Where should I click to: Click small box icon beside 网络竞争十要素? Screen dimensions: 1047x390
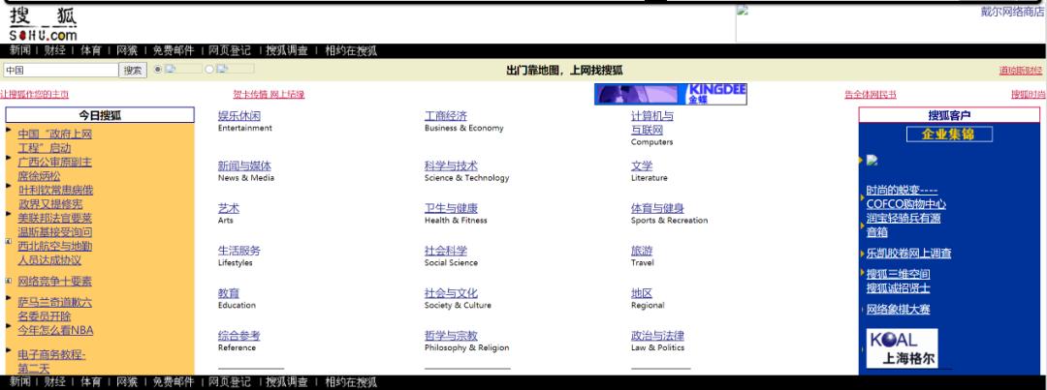pos(8,281)
